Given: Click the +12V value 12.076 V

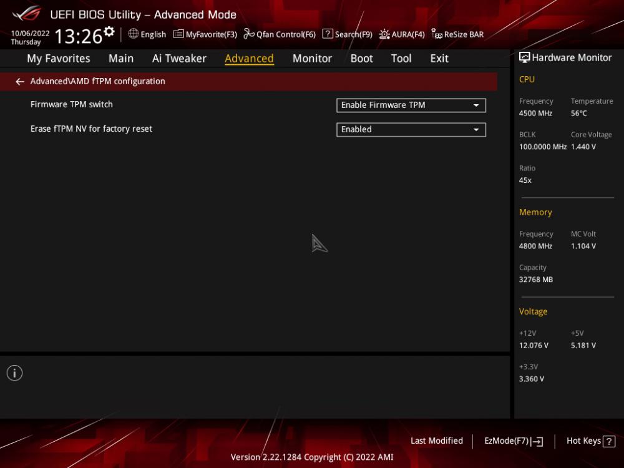Looking at the screenshot, I should (534, 346).
